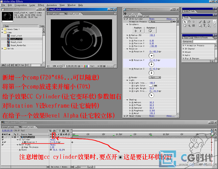Click the Light Direction angle dial

(152, 95)
